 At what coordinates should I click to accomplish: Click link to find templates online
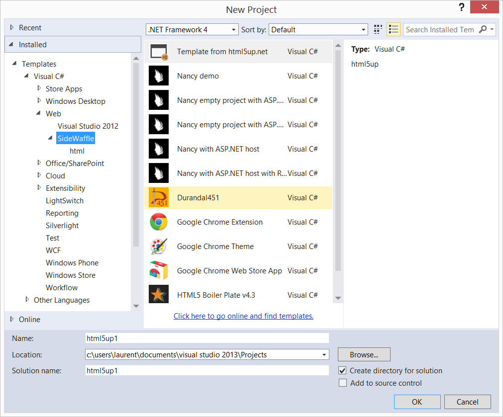coord(243,316)
